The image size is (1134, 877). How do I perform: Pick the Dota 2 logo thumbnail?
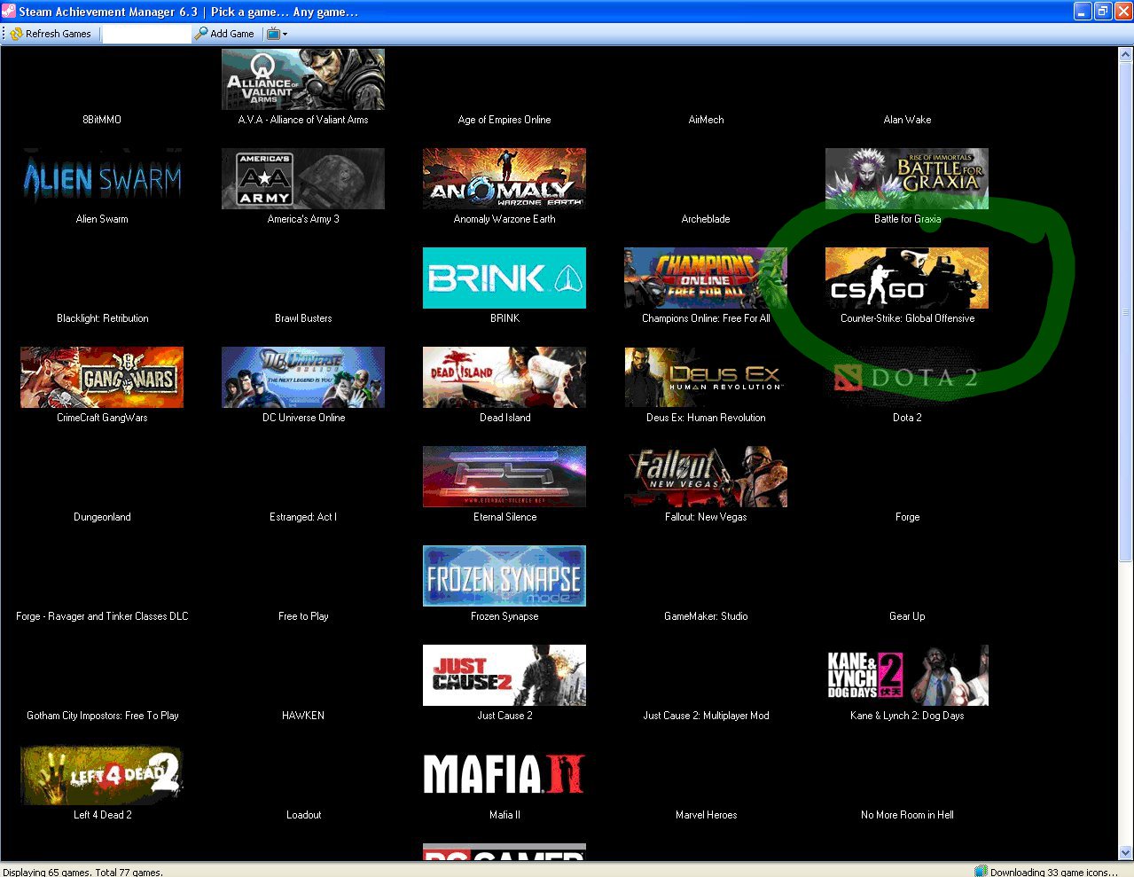click(907, 377)
